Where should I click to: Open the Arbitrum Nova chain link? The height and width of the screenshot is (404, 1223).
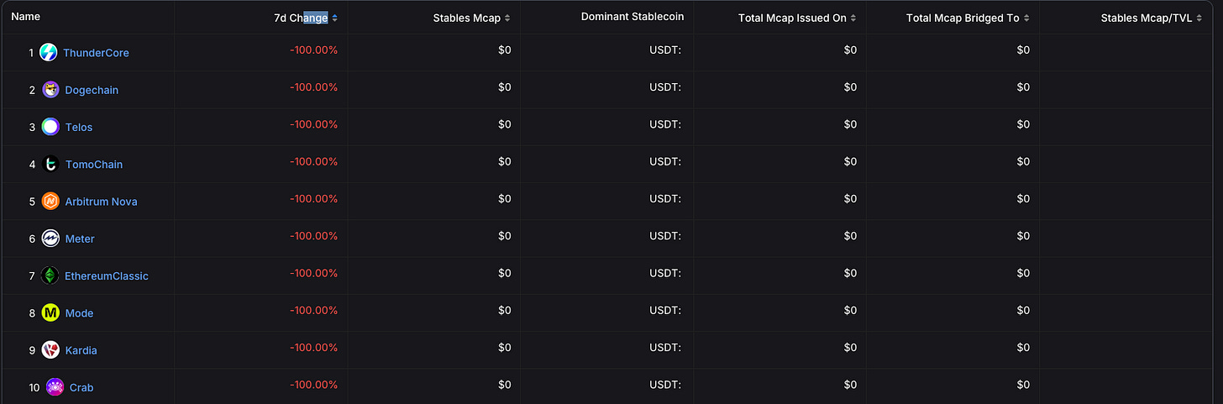[x=101, y=202]
